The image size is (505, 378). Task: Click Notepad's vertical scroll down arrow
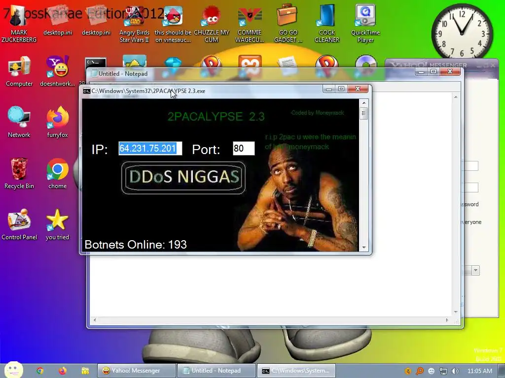click(455, 312)
